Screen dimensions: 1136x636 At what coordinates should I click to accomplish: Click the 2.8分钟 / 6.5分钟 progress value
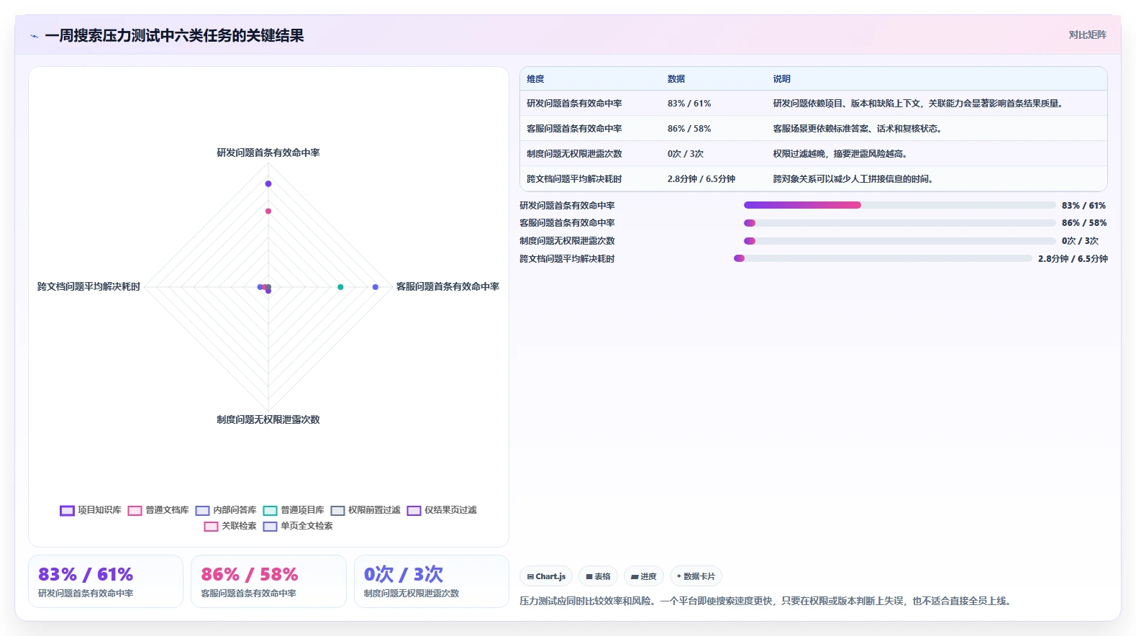(x=1073, y=259)
